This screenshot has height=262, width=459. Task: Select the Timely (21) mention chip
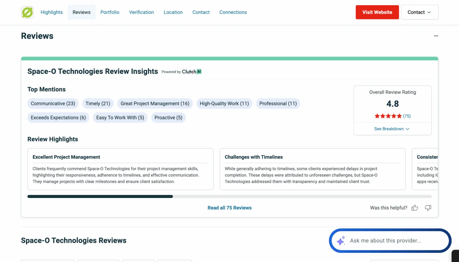coord(98,104)
